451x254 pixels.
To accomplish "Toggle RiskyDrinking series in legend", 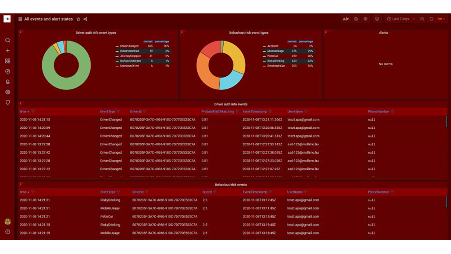I will (x=276, y=61).
